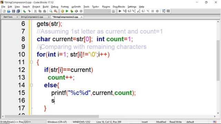Click the Step into debug icon
The width and height of the screenshot is (221, 124).
point(134,11)
